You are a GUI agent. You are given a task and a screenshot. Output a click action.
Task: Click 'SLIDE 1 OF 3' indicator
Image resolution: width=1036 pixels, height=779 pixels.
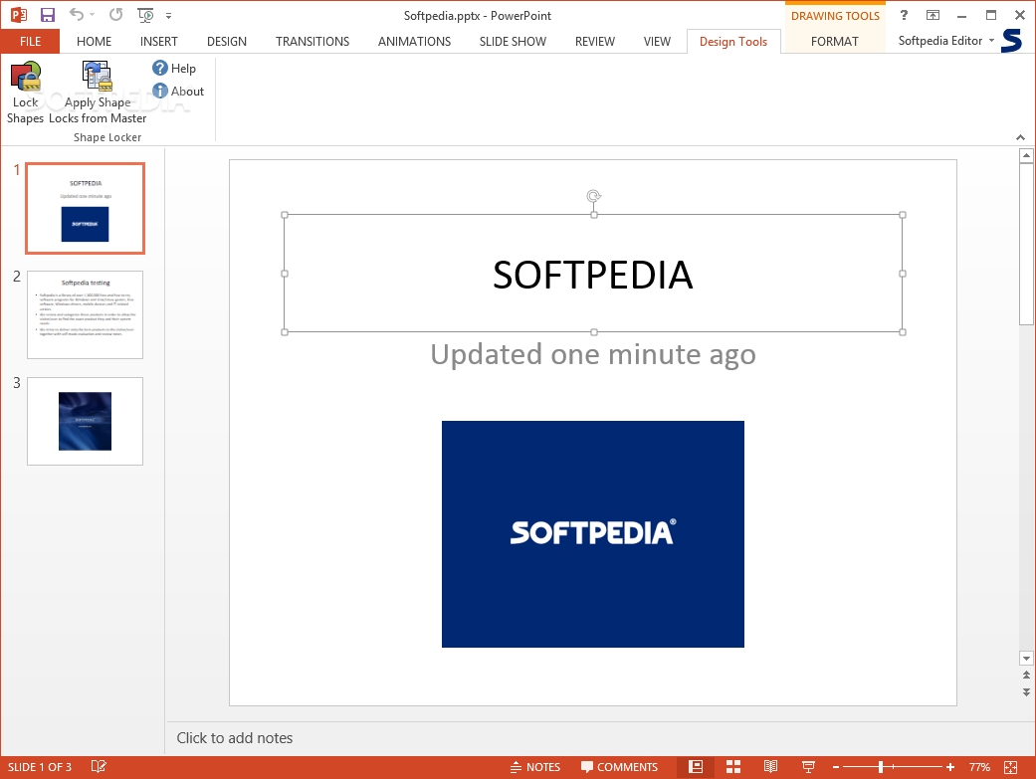(40, 767)
